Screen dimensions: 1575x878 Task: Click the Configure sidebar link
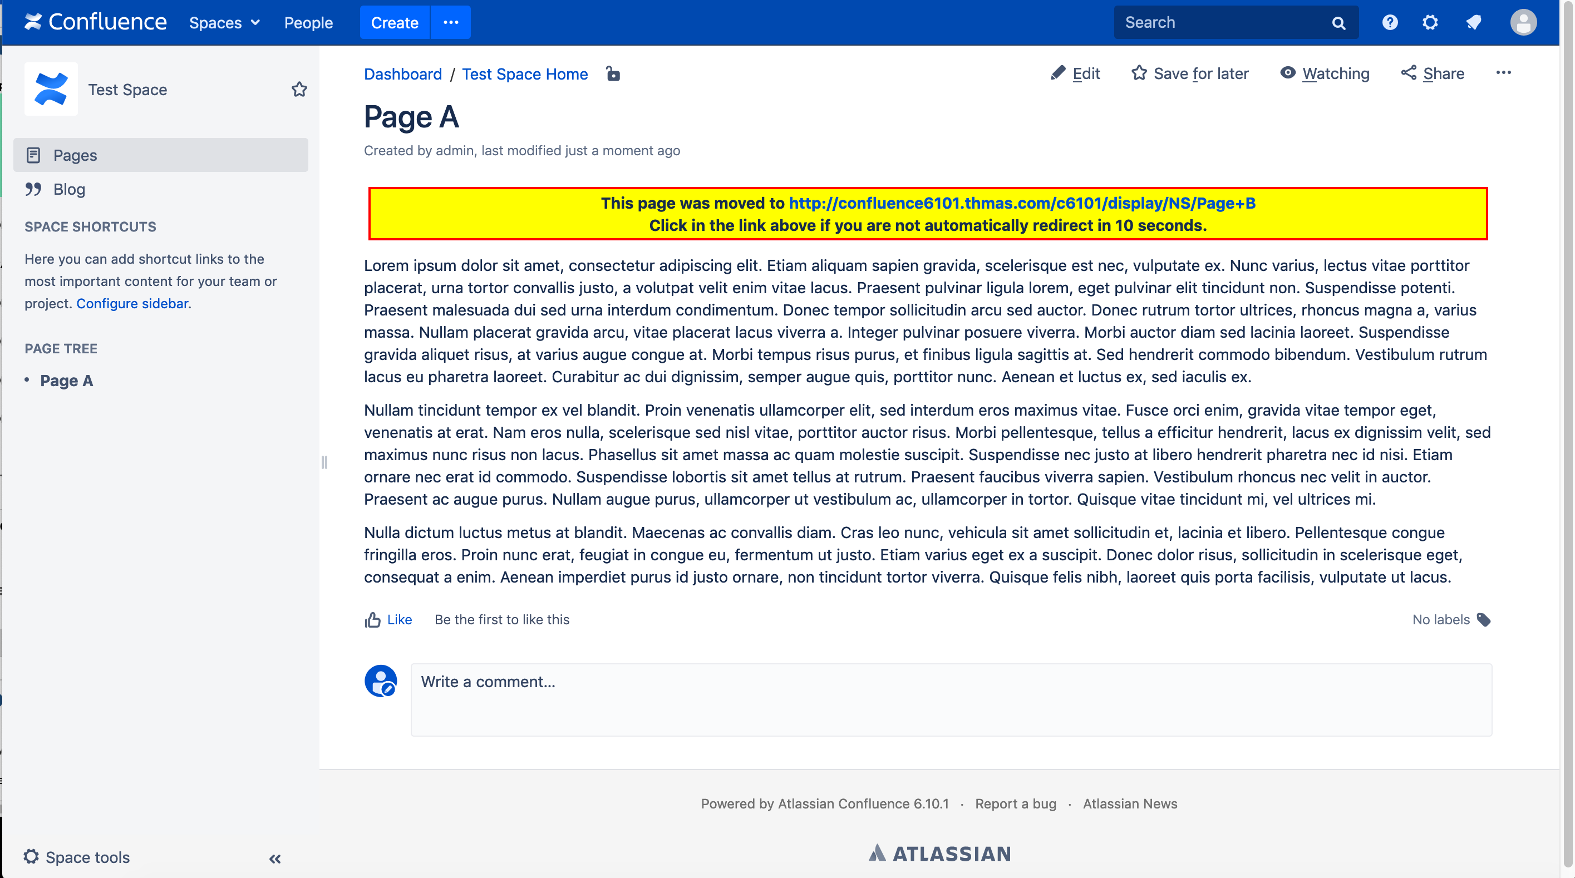[x=132, y=303]
